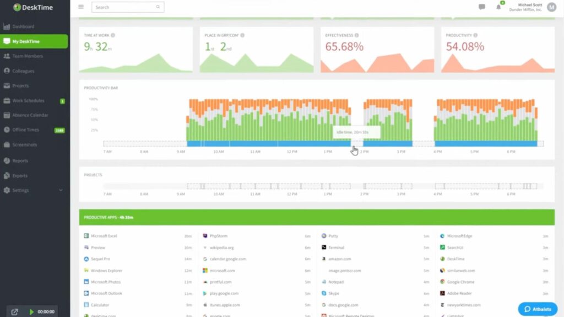
Task: Open the Dashboard page from sidebar
Action: (23, 26)
